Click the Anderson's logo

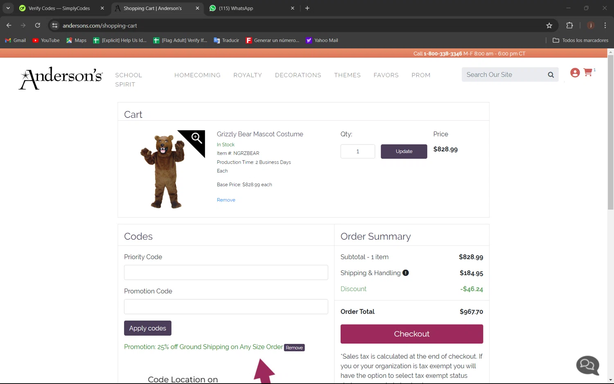tap(61, 78)
